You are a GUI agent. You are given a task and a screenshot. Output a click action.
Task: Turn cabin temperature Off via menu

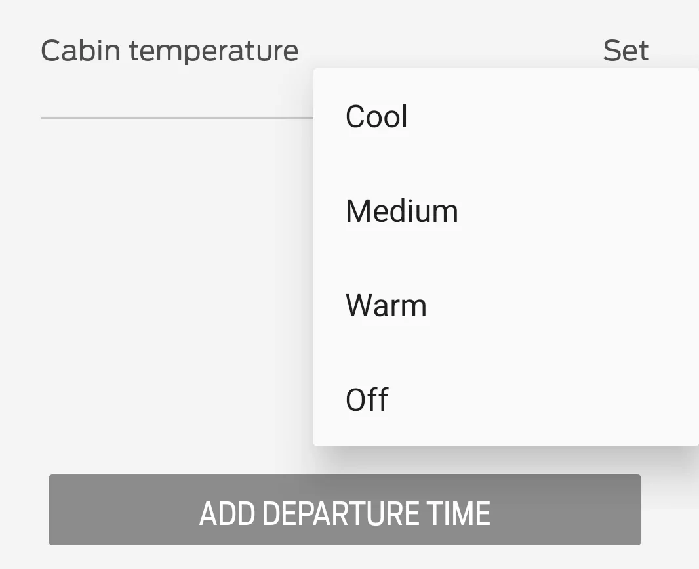click(x=367, y=400)
